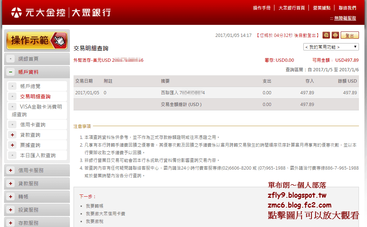Click the 登出 logout button

click(350, 35)
